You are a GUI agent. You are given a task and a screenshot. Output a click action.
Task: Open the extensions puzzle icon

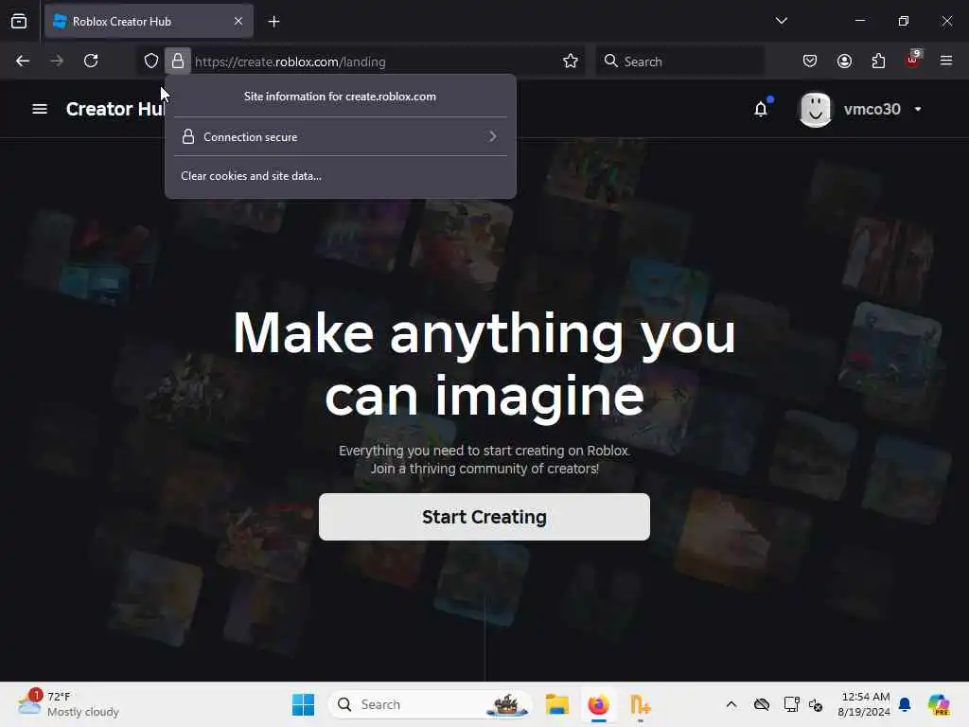[x=878, y=61]
